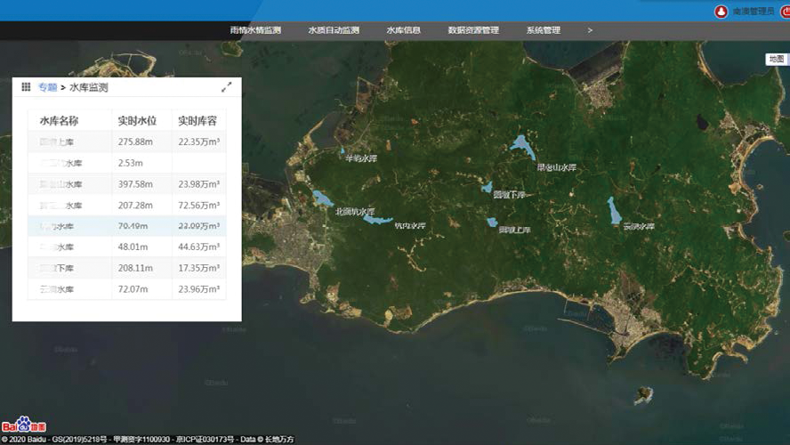Screen dimensions: 790x445
Task: Click the Baidu map logo
Action: click(28, 424)
